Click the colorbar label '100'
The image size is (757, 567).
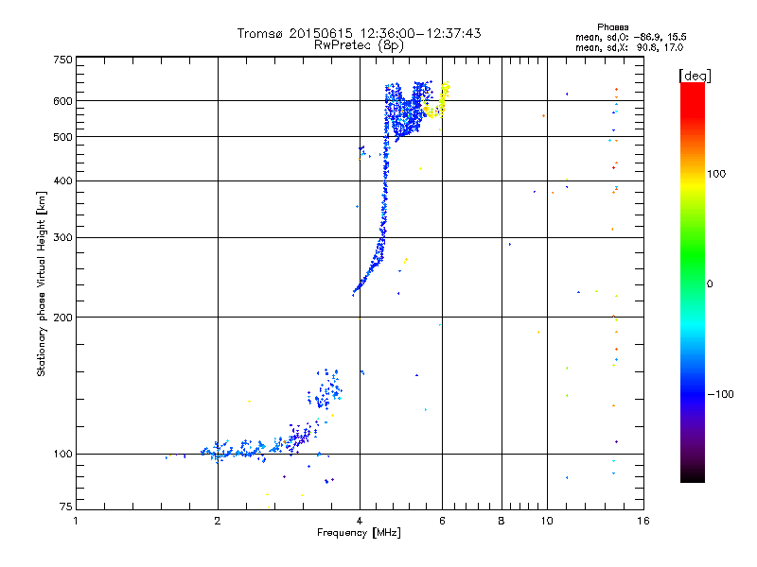coord(716,174)
